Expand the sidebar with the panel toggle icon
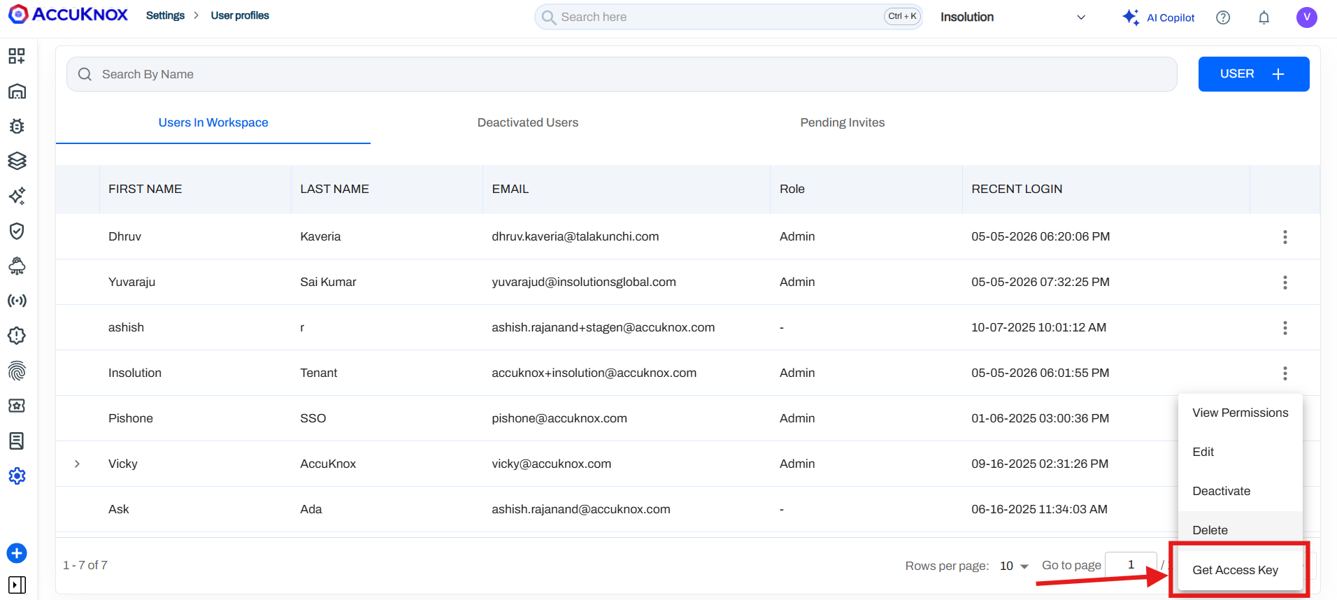Viewport: 1337px width, 600px height. (17, 585)
